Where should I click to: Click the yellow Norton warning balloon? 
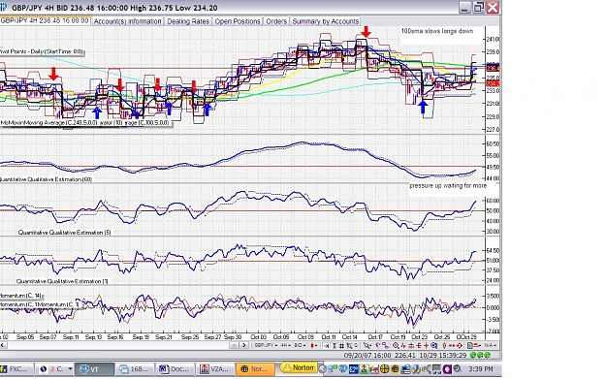300,367
